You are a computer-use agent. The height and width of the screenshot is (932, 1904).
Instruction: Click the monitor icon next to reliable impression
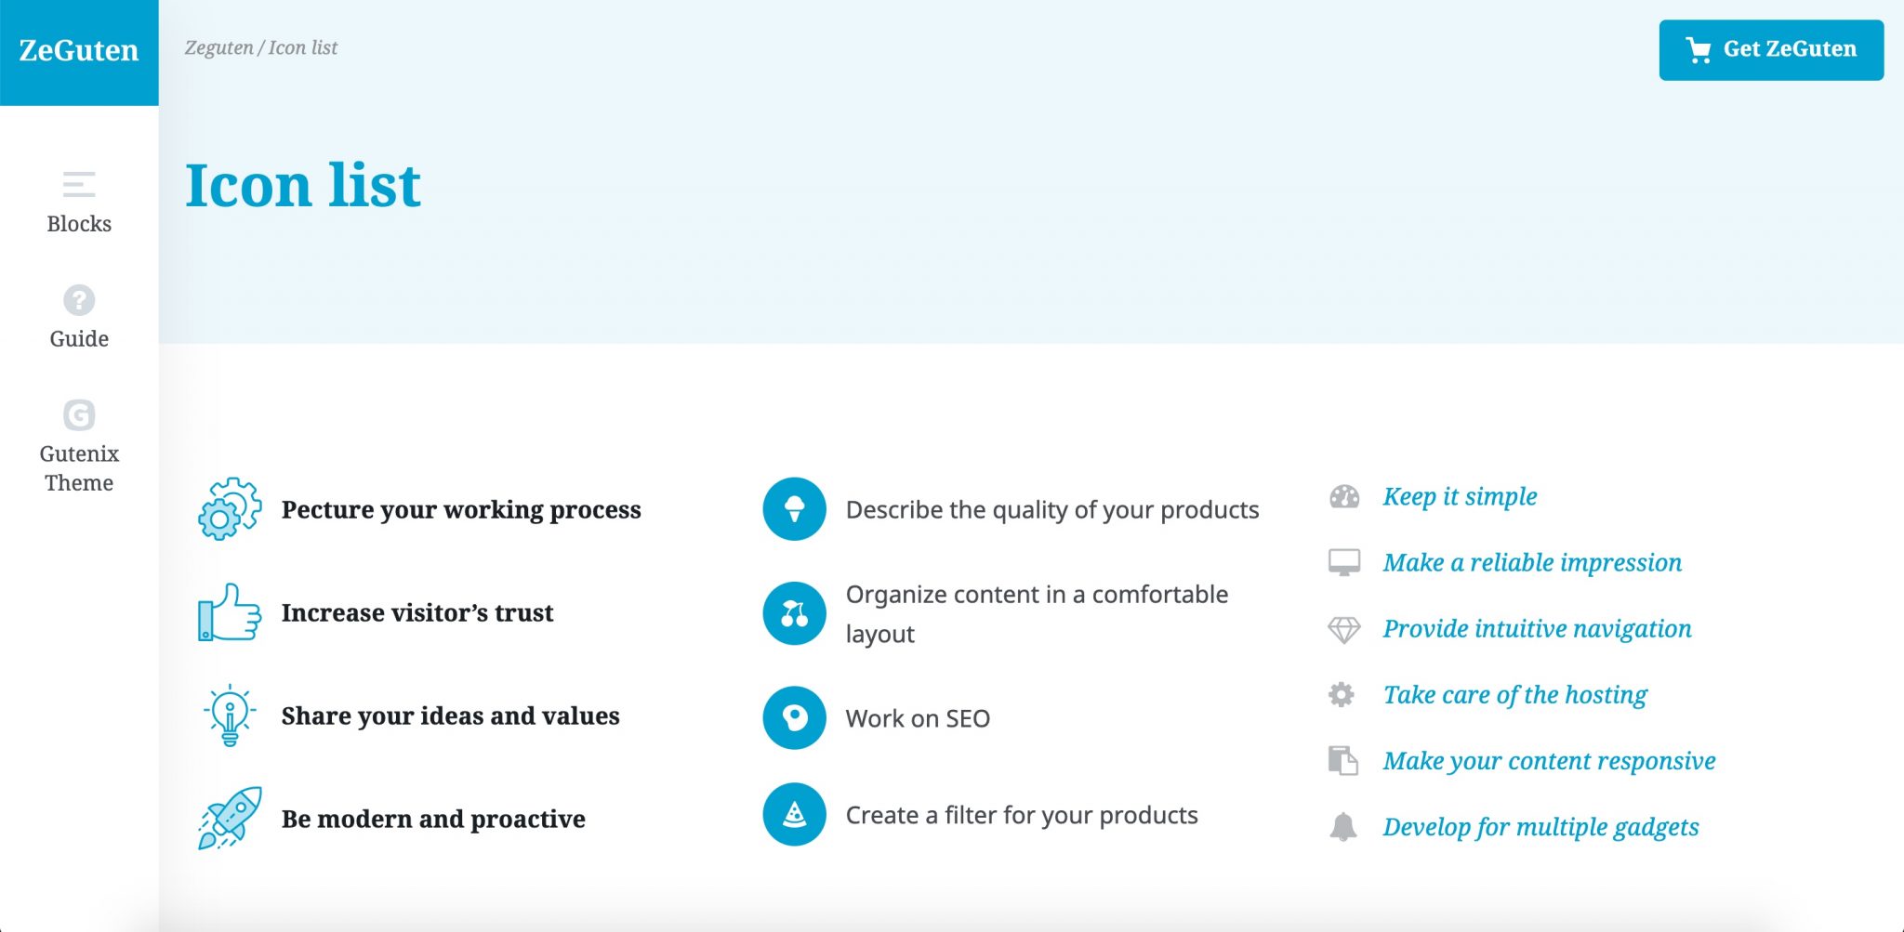(x=1344, y=563)
